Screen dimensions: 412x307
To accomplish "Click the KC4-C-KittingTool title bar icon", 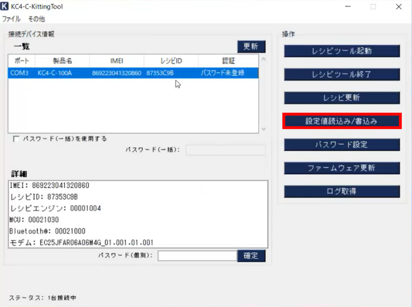I will point(5,7).
